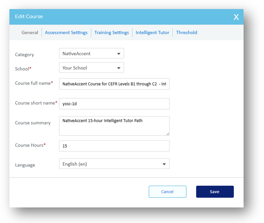Switch to the General tab
This screenshot has height=223, width=264.
click(30, 32)
